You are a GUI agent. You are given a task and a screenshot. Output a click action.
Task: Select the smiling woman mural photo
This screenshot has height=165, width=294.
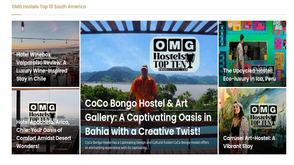pyautogui.click(x=252, y=121)
